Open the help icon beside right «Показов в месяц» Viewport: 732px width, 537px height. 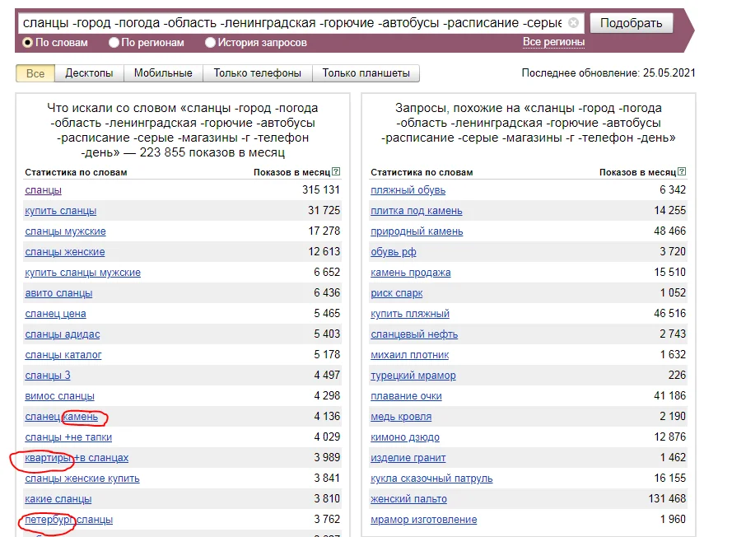(682, 172)
